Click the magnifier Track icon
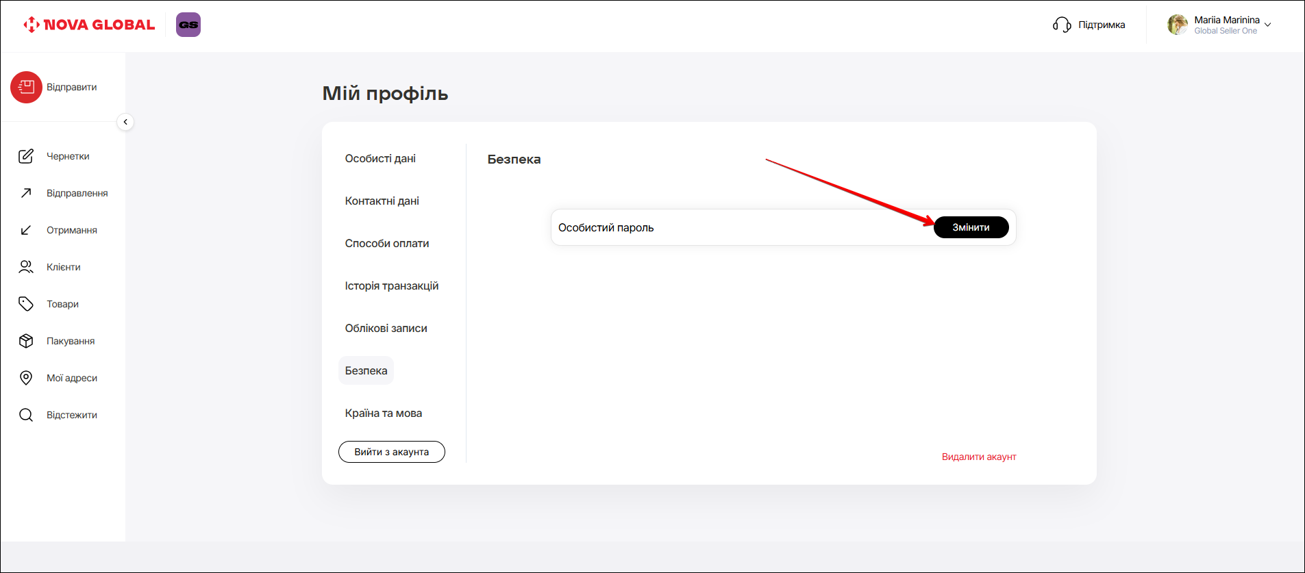Screen dimensions: 1305x573 [26, 415]
